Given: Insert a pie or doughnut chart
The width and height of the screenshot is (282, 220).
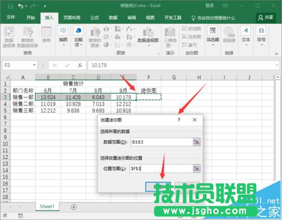Looking at the screenshot, I should pos(107,45).
